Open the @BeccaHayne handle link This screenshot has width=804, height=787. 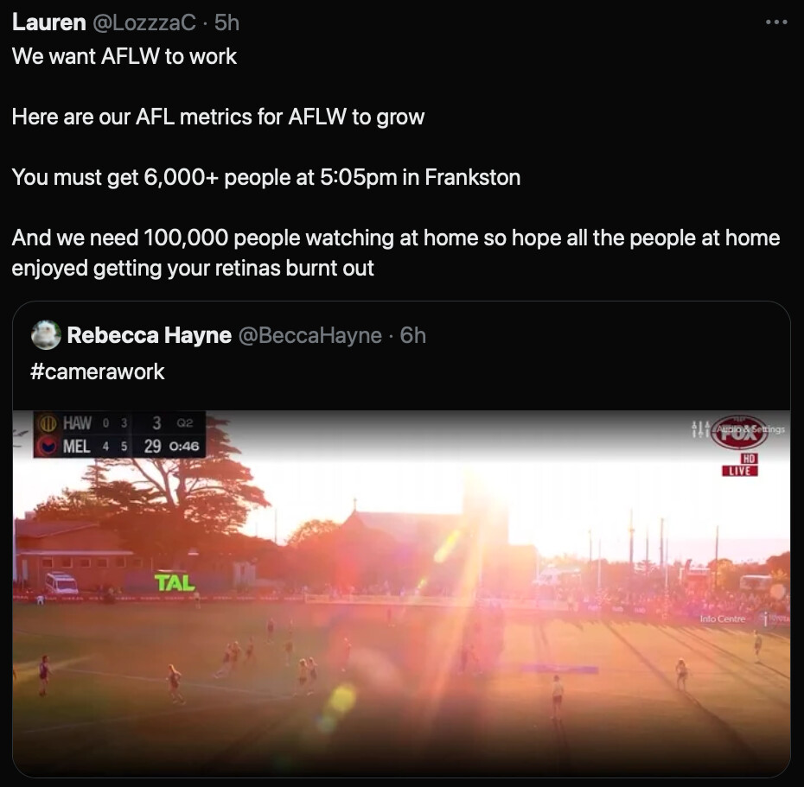pyautogui.click(x=310, y=335)
